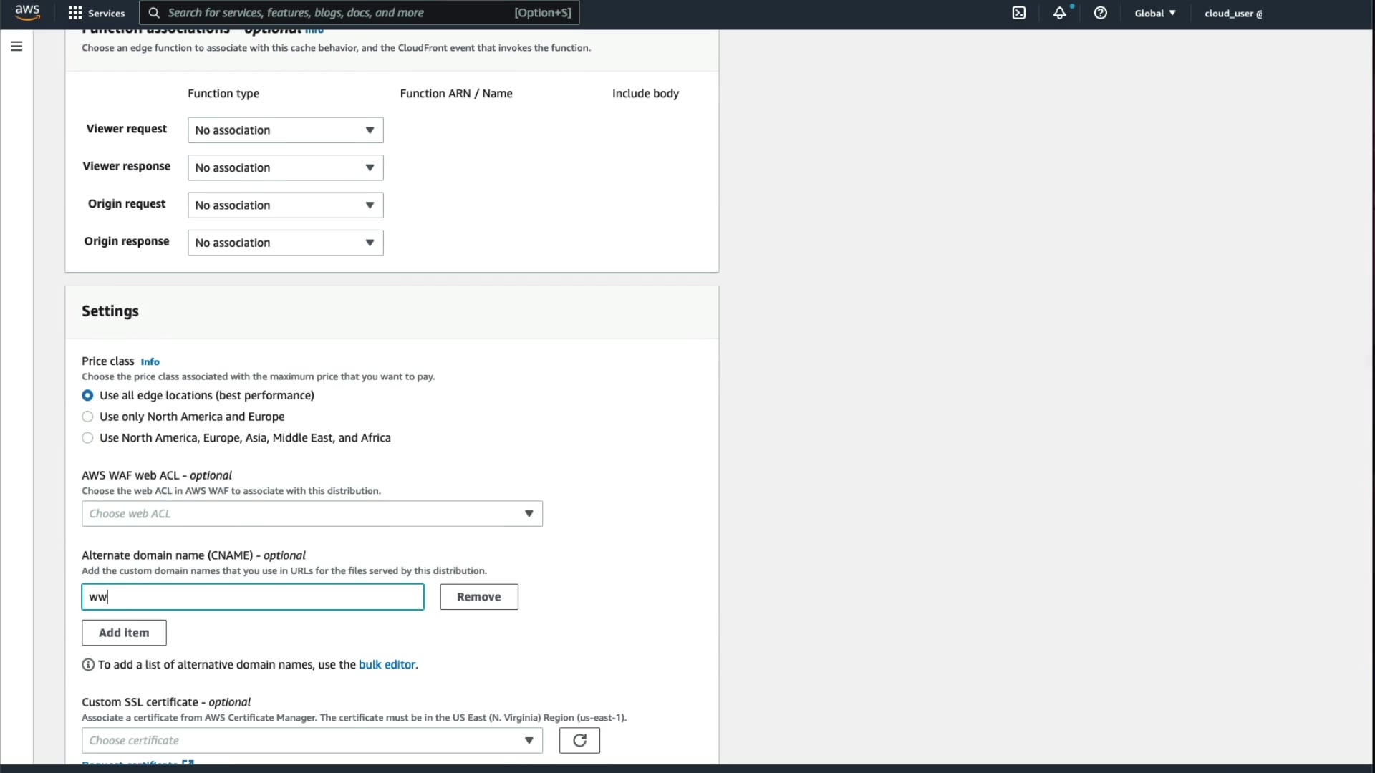Select Use only North America and Europe
Viewport: 1375px width, 773px height.
[x=87, y=417]
